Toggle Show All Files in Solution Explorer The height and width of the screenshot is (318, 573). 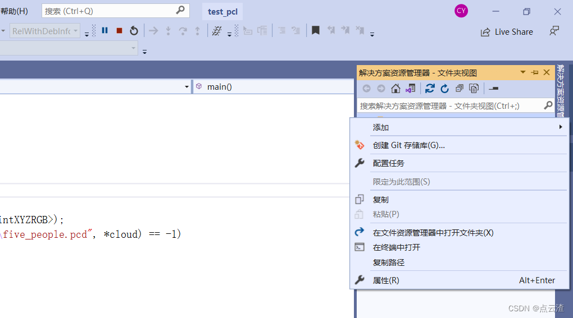(x=474, y=89)
